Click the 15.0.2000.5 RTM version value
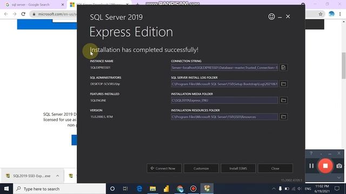 (102, 116)
